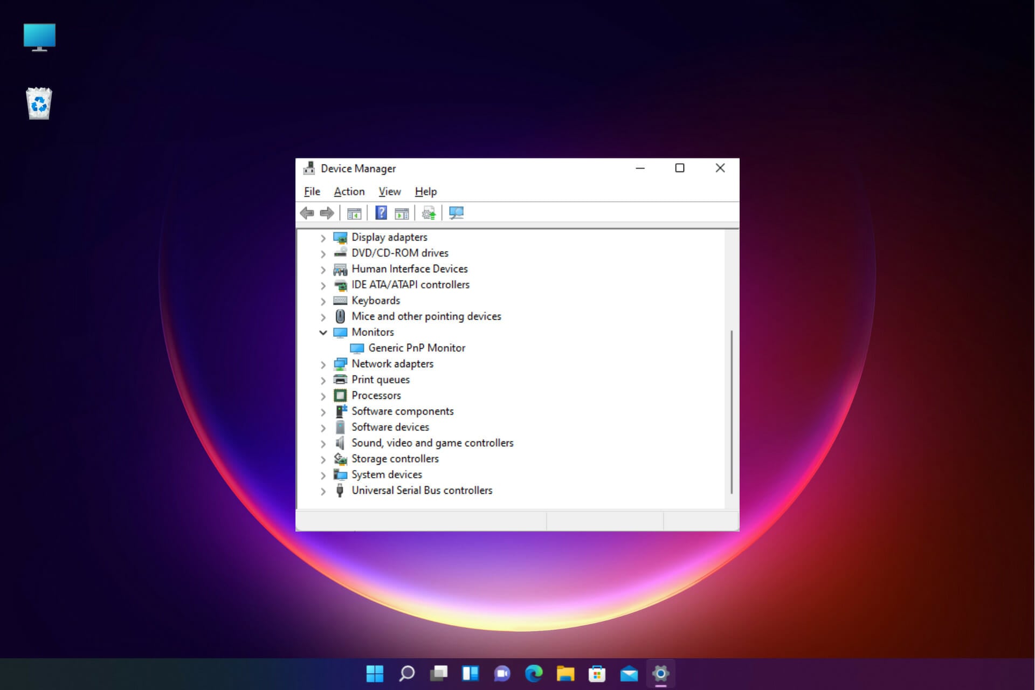The width and height of the screenshot is (1035, 690).
Task: Open the View menu
Action: 389,191
